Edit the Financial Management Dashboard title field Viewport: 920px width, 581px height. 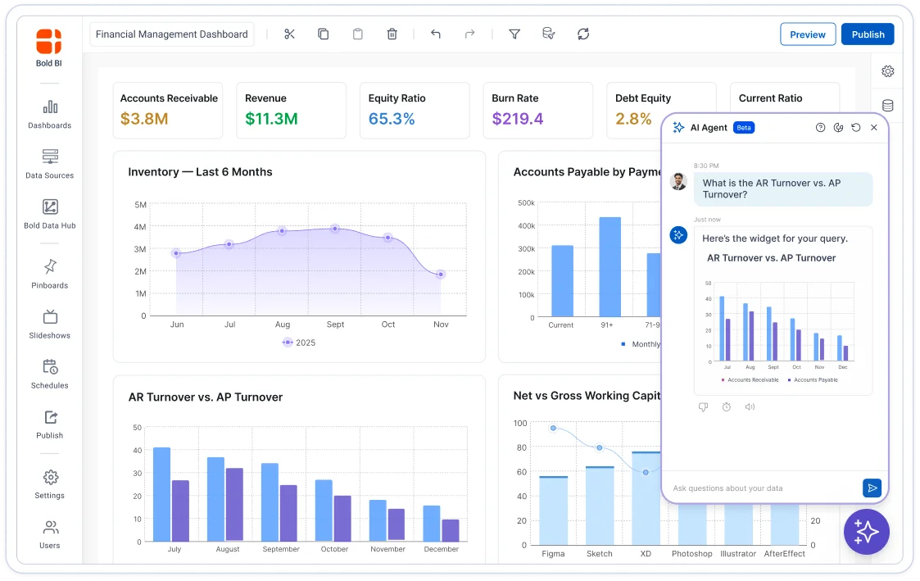pos(172,34)
